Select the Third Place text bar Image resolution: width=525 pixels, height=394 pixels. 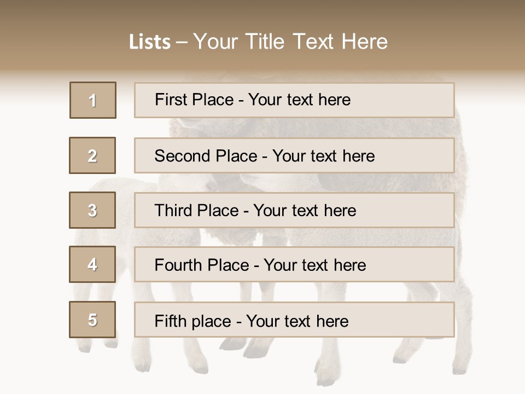point(294,210)
